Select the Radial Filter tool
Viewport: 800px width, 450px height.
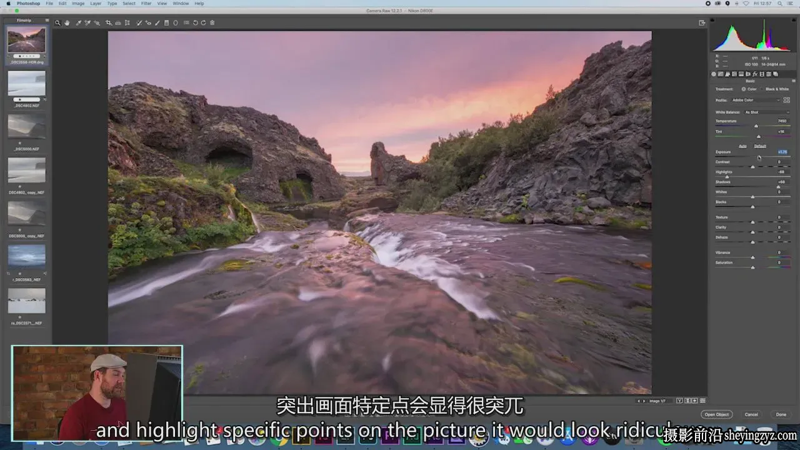(176, 23)
